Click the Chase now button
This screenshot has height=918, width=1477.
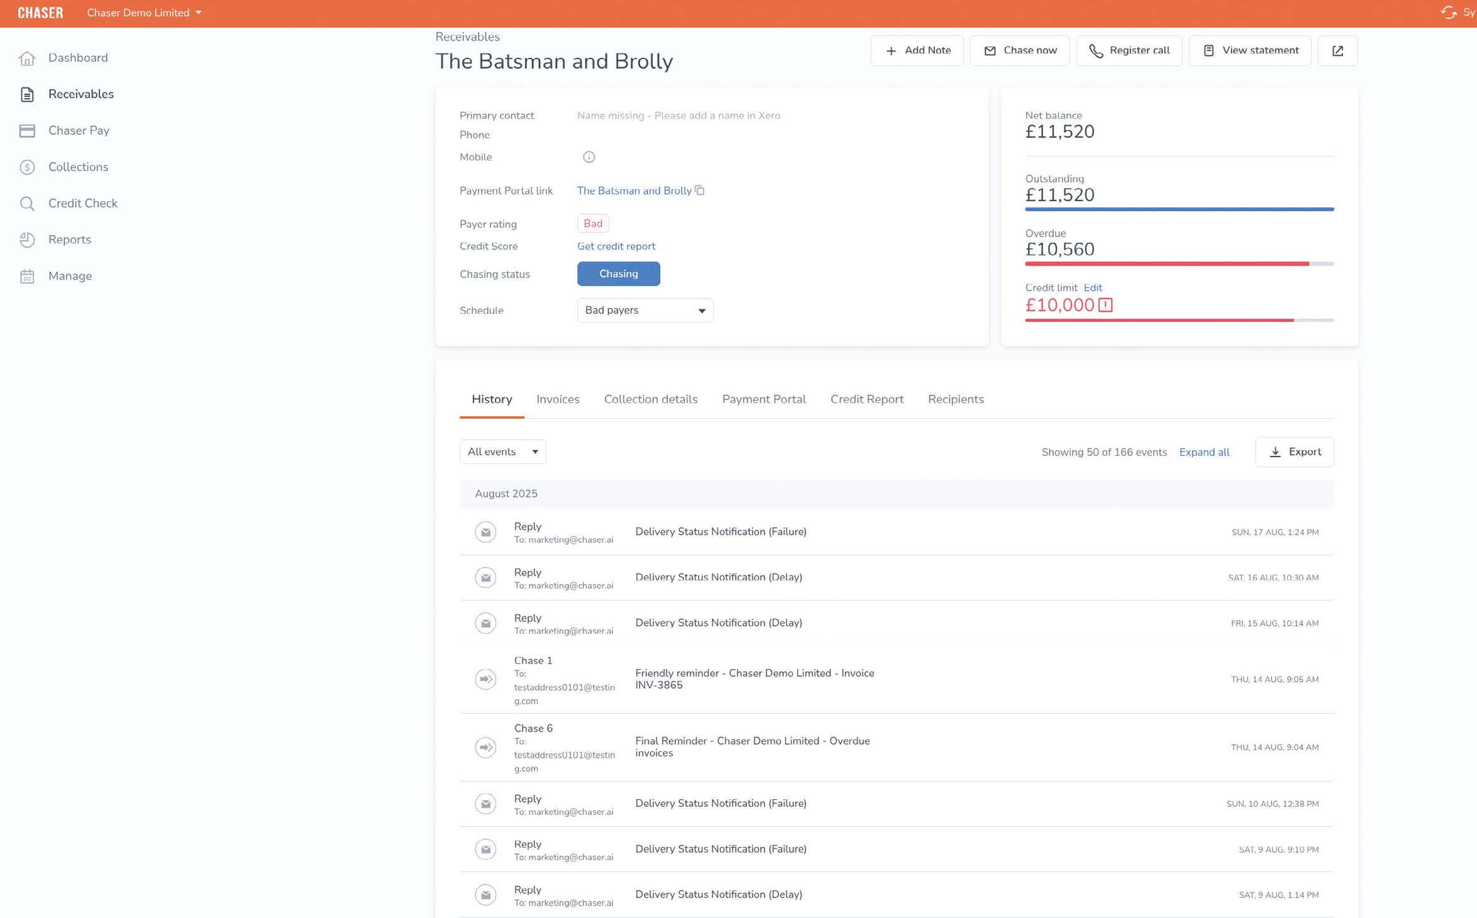1019,51
